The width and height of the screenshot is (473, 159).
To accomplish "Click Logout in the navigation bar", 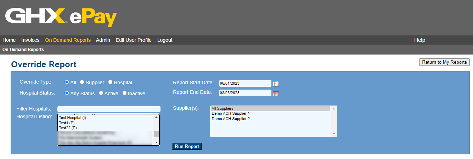I will coord(165,40).
